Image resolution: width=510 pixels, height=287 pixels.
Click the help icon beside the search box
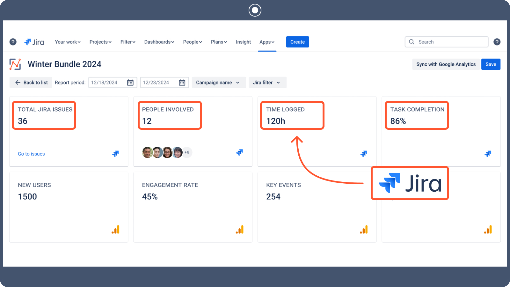[497, 42]
